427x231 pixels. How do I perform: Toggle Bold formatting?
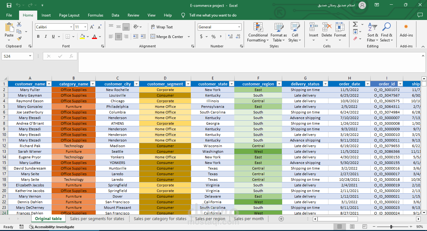38,36
